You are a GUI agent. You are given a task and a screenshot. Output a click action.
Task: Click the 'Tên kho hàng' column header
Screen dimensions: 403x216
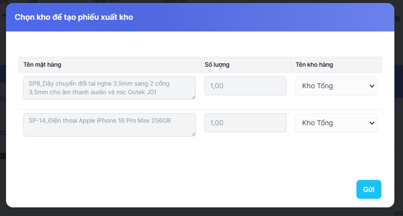(314, 65)
